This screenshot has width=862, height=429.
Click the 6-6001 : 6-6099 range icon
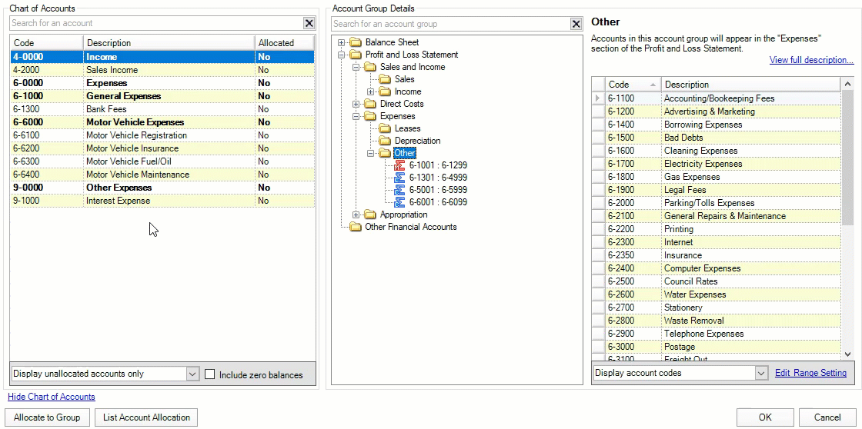pyautogui.click(x=399, y=202)
